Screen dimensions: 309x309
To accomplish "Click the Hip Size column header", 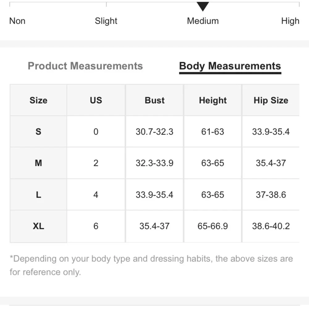I will (x=271, y=100).
